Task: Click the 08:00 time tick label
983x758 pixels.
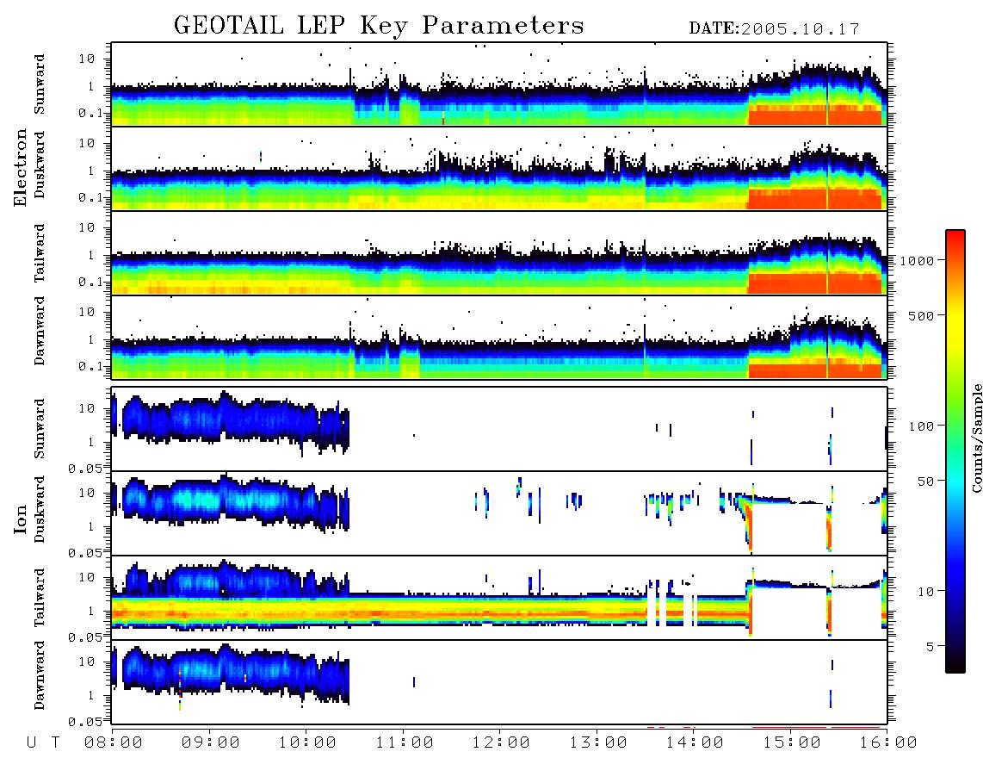Action: tap(114, 743)
